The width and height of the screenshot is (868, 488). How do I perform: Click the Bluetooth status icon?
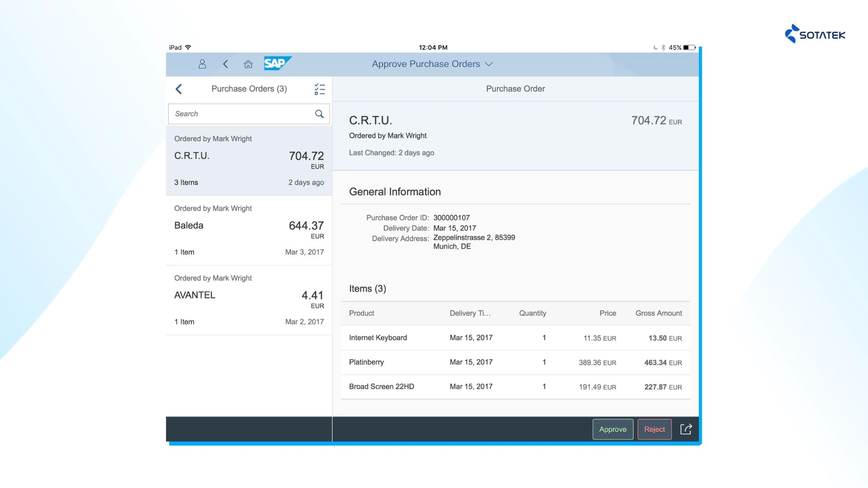click(663, 47)
